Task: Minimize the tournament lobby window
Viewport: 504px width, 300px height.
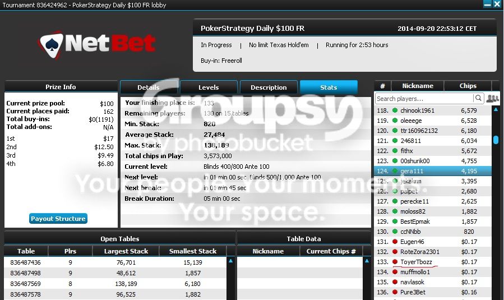Action: (488, 4)
